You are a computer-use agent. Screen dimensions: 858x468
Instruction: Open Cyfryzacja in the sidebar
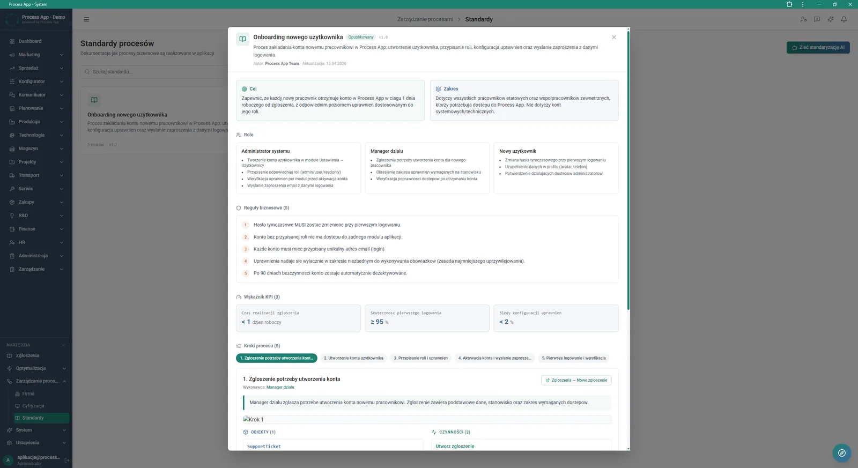coord(41,406)
